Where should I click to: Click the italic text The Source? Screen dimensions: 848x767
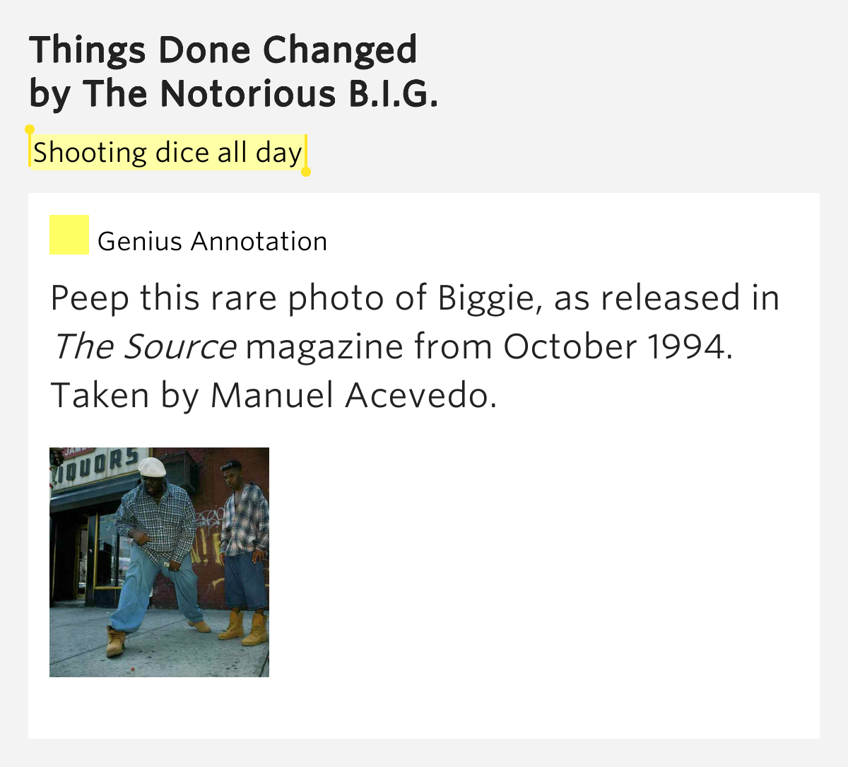click(144, 347)
